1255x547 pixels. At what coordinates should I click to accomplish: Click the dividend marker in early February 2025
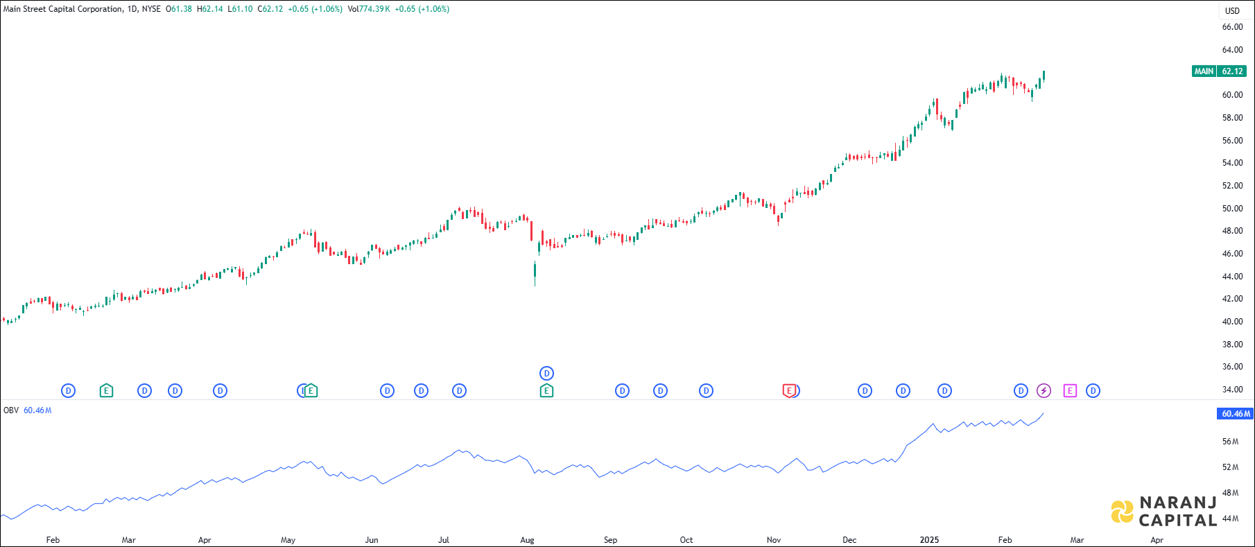pos(1021,391)
